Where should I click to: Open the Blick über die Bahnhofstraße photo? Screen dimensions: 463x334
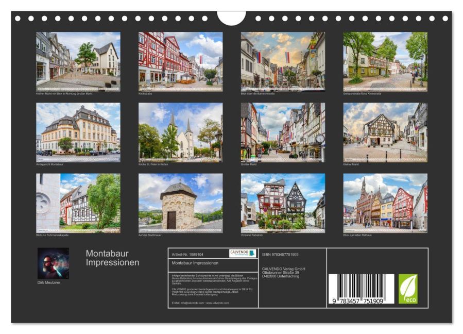point(283,61)
